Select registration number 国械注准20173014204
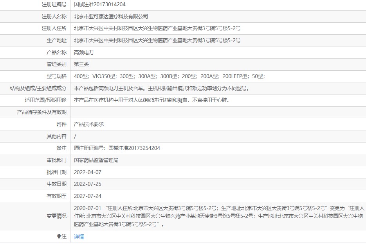The height and width of the screenshot is (244, 366). tap(100, 4)
